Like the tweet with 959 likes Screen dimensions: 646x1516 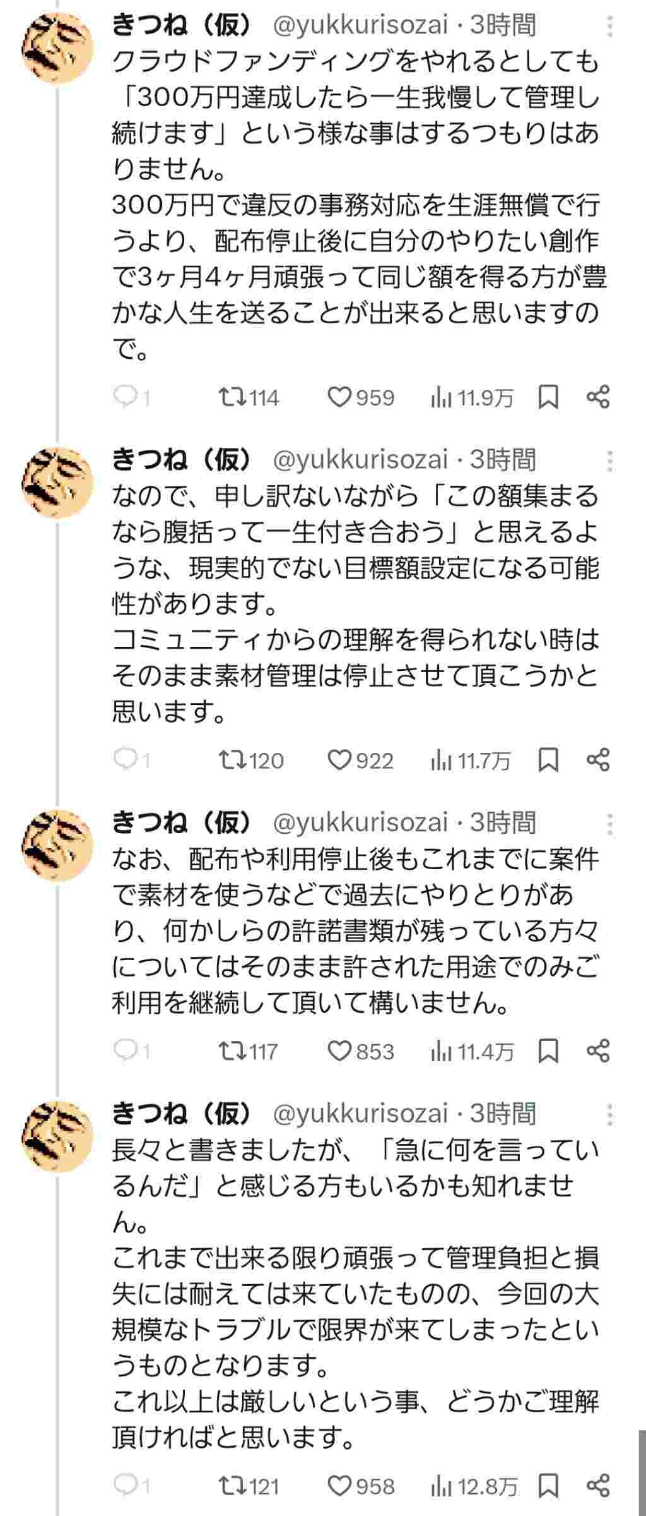click(x=340, y=397)
